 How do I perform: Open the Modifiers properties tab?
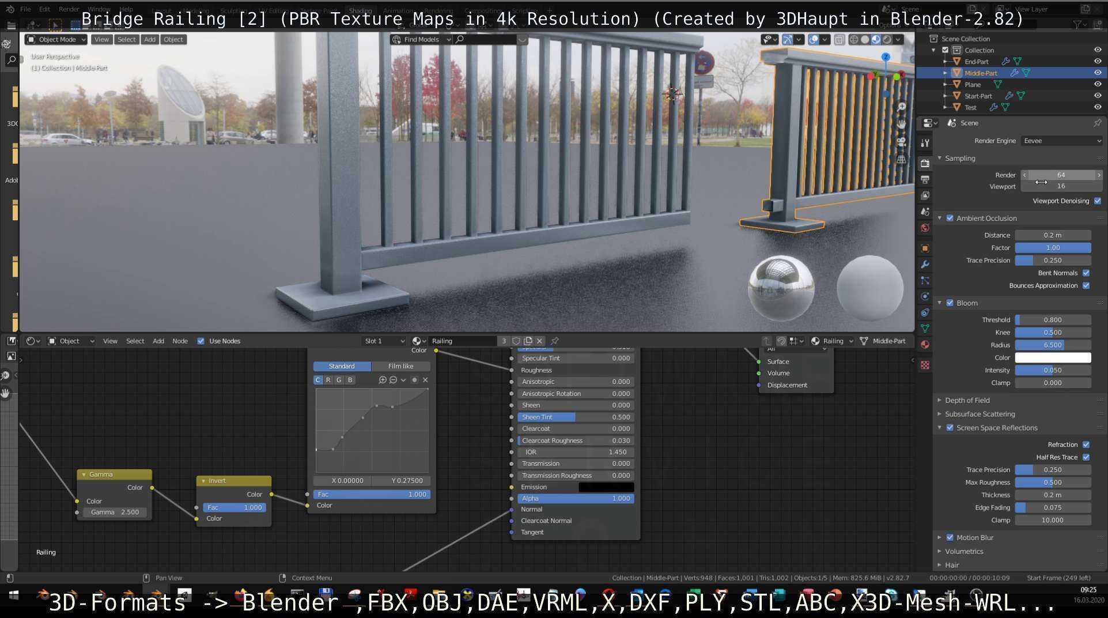point(925,265)
